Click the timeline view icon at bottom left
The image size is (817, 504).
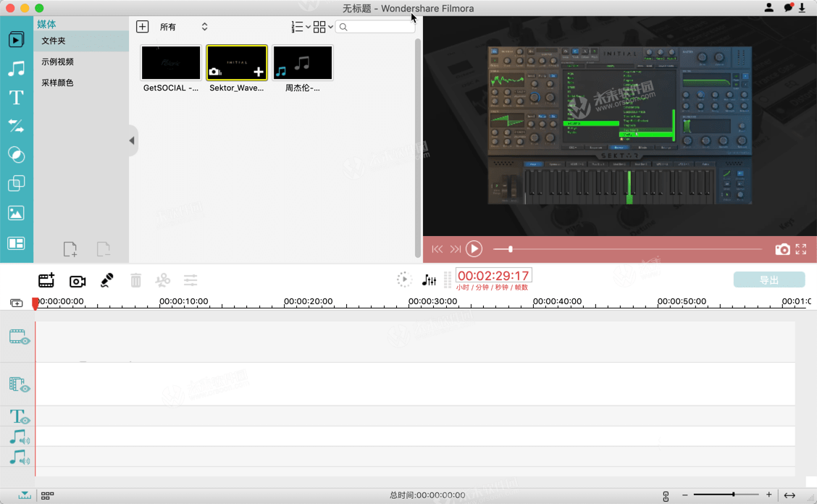pyautogui.click(x=25, y=495)
